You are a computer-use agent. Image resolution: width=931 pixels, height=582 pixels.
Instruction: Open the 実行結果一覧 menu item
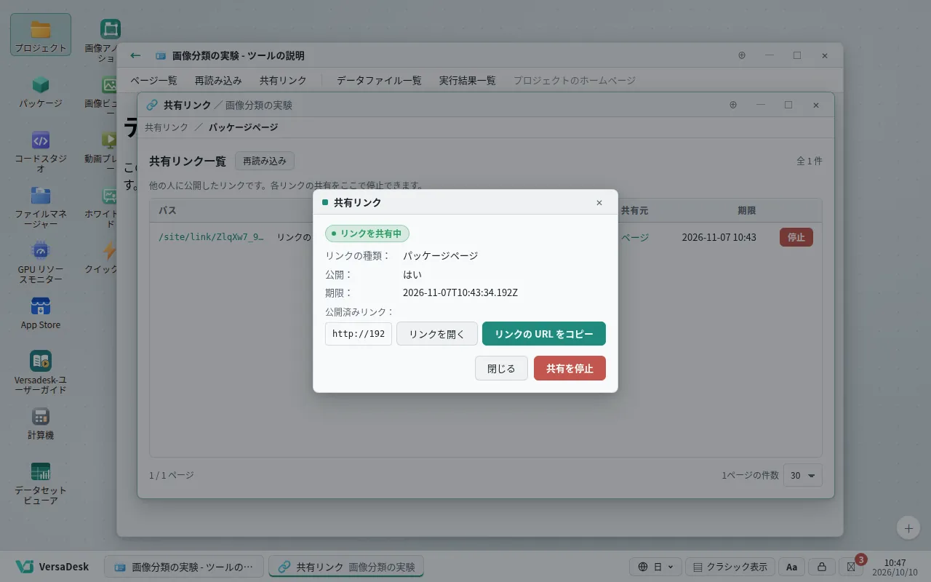(x=468, y=81)
